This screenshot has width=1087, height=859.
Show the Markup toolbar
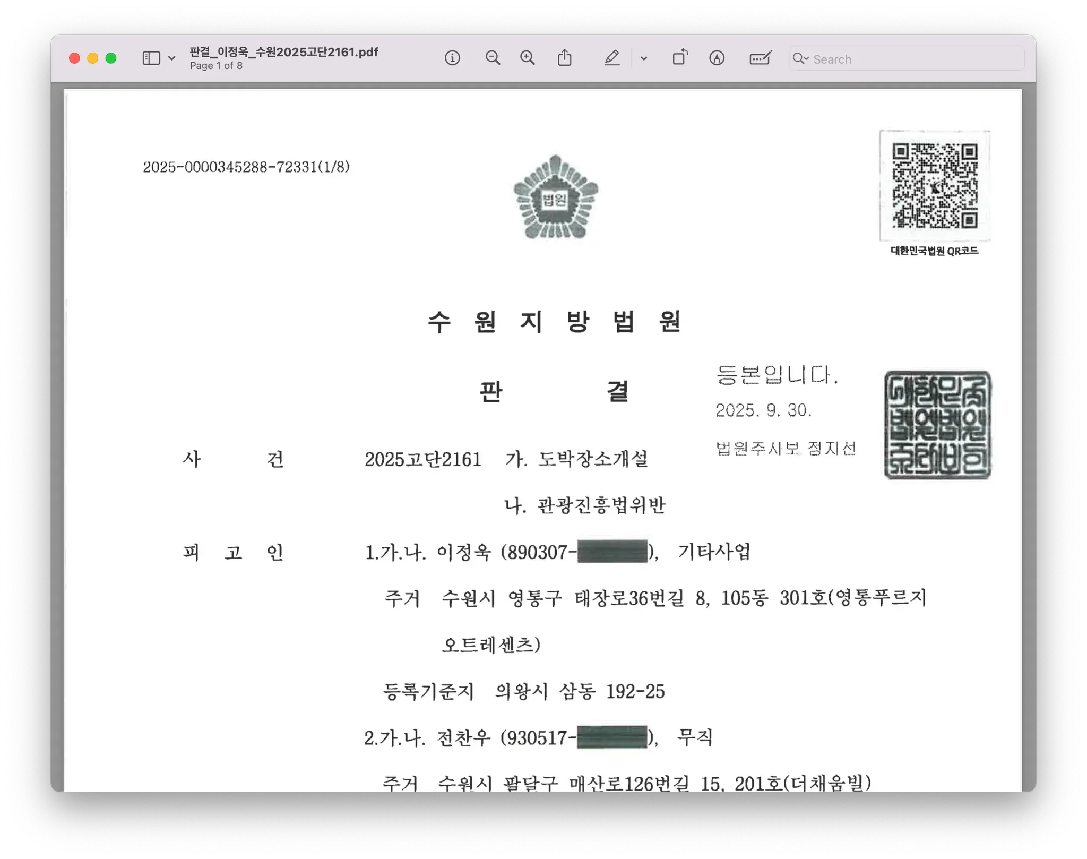click(717, 58)
